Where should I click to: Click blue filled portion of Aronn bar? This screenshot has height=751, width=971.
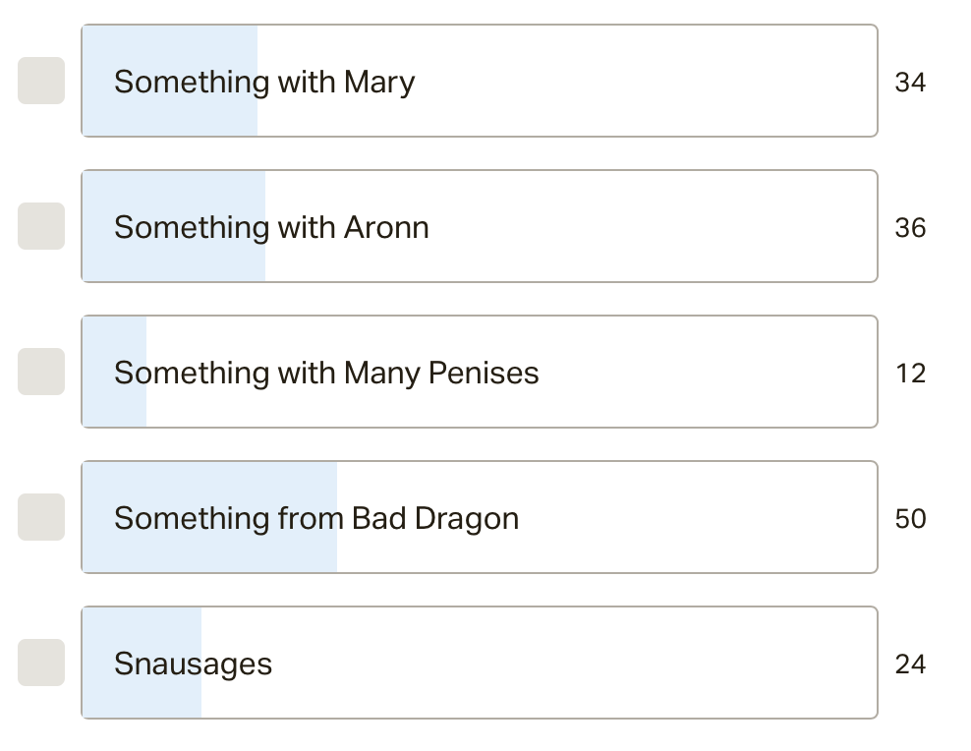coord(173,259)
